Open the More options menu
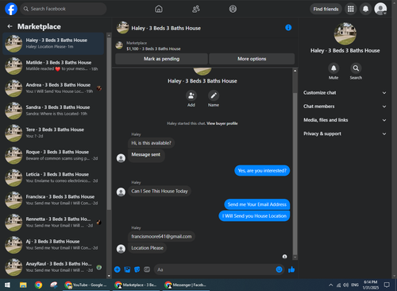 point(252,59)
